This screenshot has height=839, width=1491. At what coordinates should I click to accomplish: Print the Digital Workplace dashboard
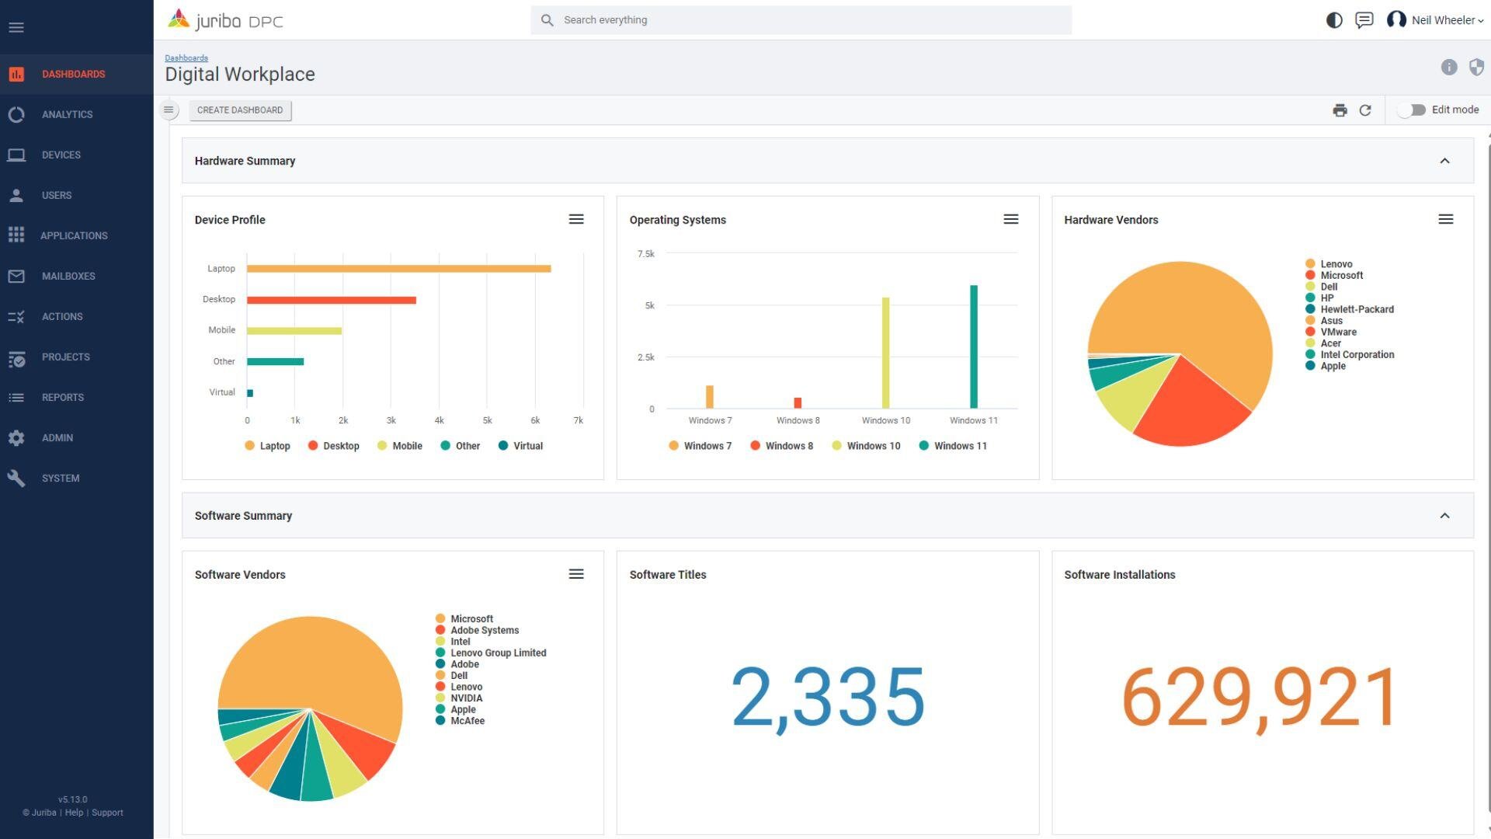1340,110
